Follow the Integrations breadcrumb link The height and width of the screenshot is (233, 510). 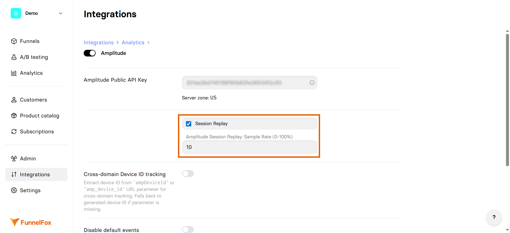pos(99,42)
